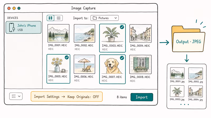Click the folder icon in Import to dropdown
Image resolution: width=211 pixels, height=118 pixels.
95,18
